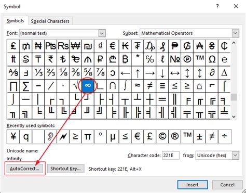This screenshot has width=246, height=193.
Task: Select the five-eighths ⅝ fraction
Action: [88, 73]
